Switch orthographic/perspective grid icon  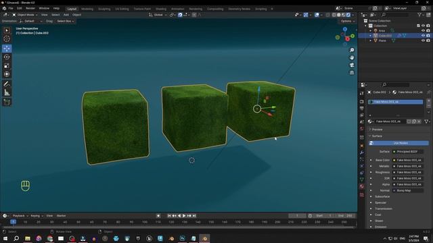pyautogui.click(x=352, y=72)
